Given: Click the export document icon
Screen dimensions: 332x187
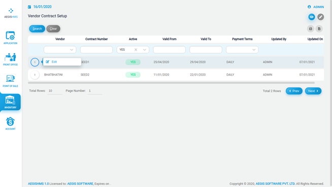Looking at the screenshot, I should click(319, 29).
